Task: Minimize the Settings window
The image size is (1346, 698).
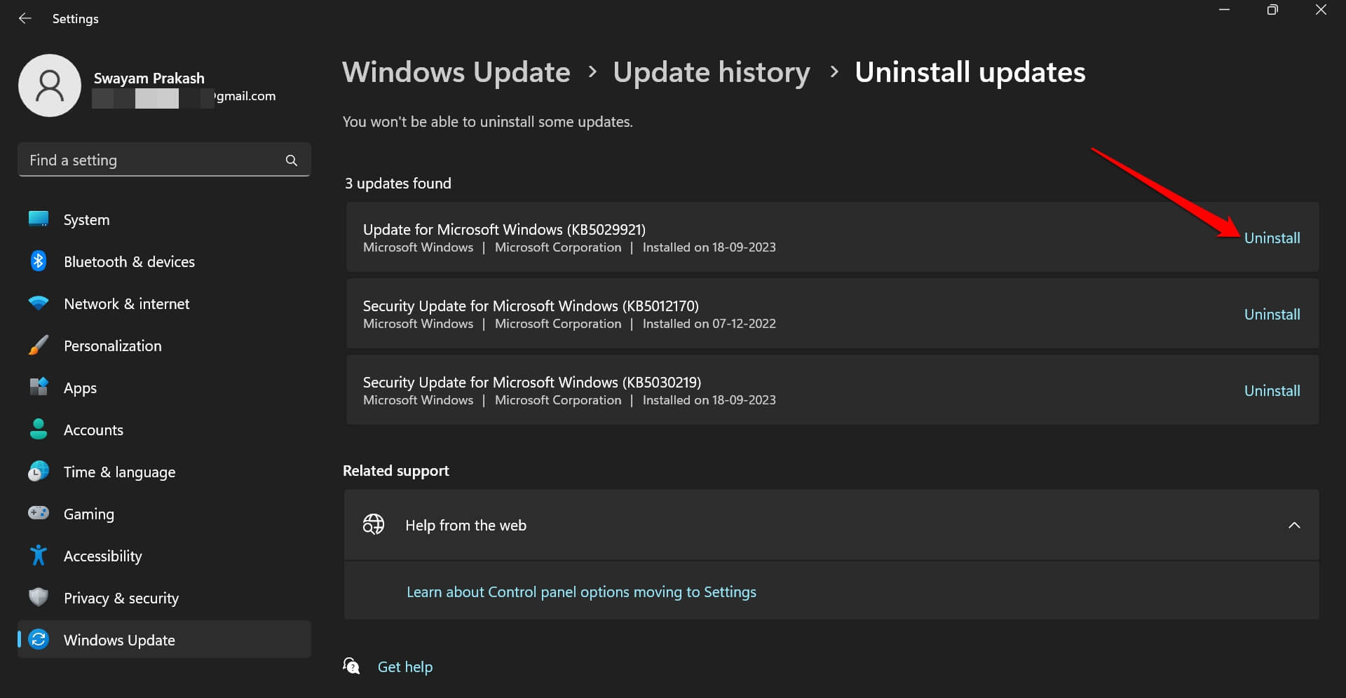Action: pos(1225,10)
